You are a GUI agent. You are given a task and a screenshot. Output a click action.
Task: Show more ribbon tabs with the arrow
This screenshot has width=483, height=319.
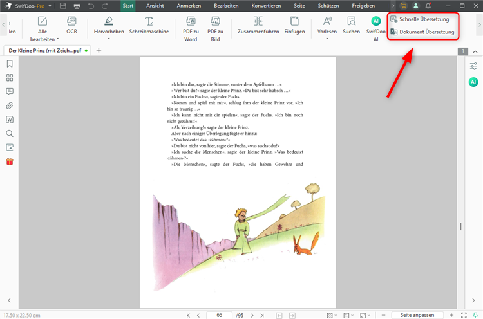[x=393, y=6]
